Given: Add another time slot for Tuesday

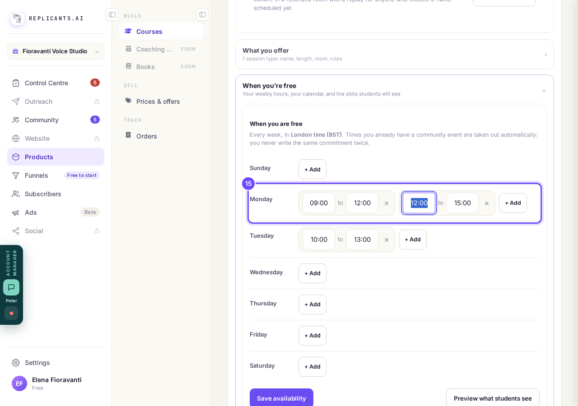Looking at the screenshot, I should (x=413, y=240).
